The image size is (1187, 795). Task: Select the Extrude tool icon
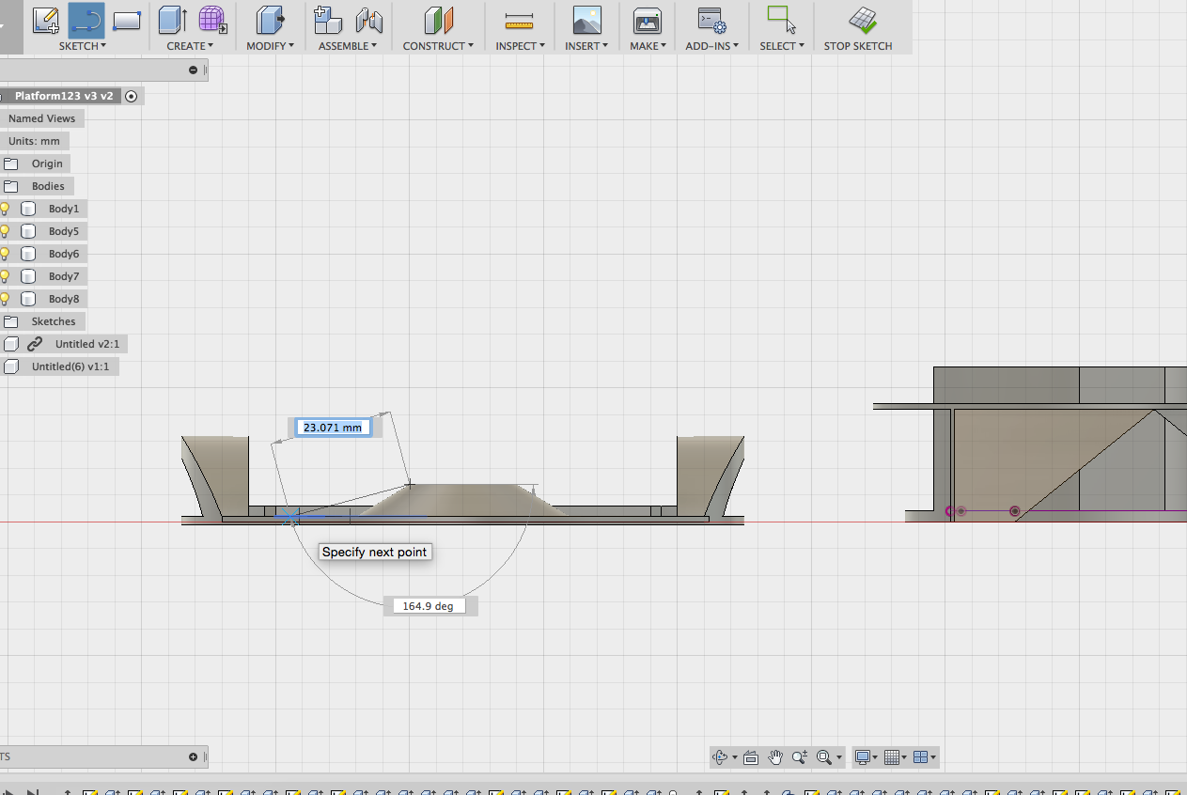click(x=172, y=20)
